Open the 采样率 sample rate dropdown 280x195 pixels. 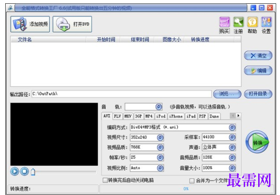tap(232, 137)
